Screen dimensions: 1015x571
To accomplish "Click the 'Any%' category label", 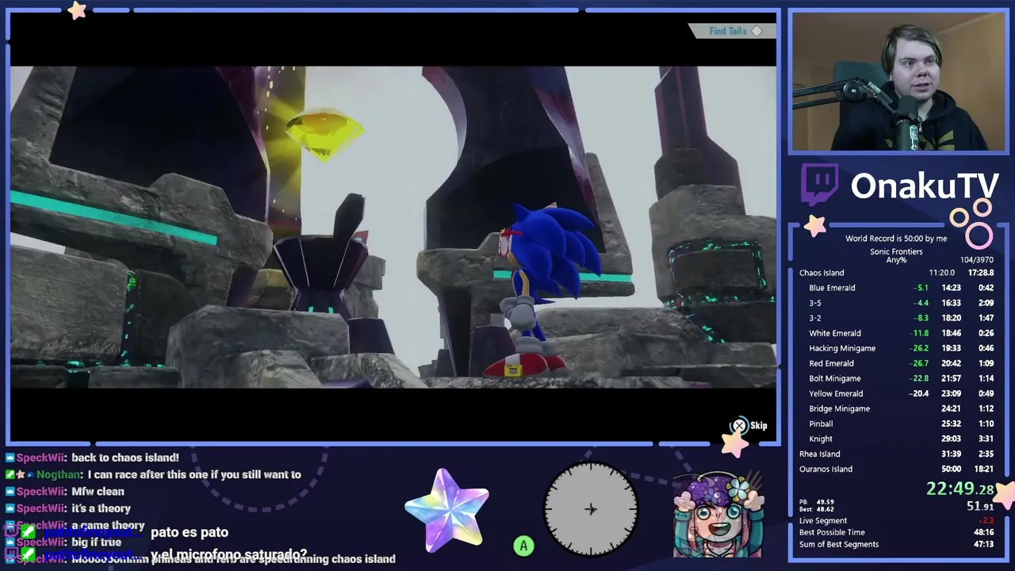I will [x=896, y=259].
